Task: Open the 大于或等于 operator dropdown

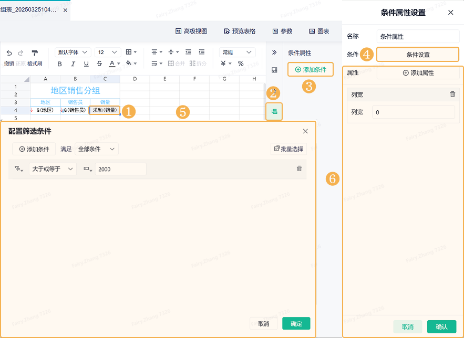Action: pyautogui.click(x=53, y=169)
